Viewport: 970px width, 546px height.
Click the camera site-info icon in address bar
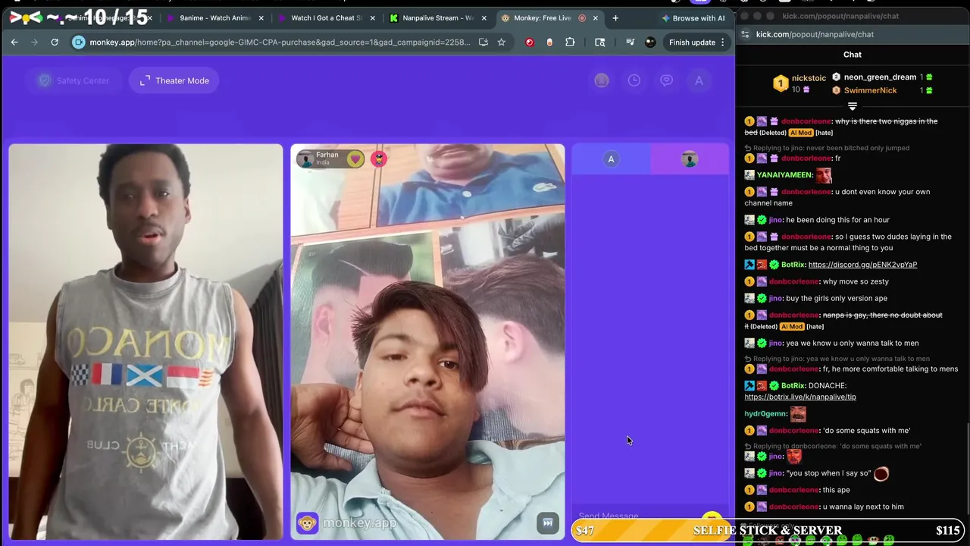[x=78, y=42]
